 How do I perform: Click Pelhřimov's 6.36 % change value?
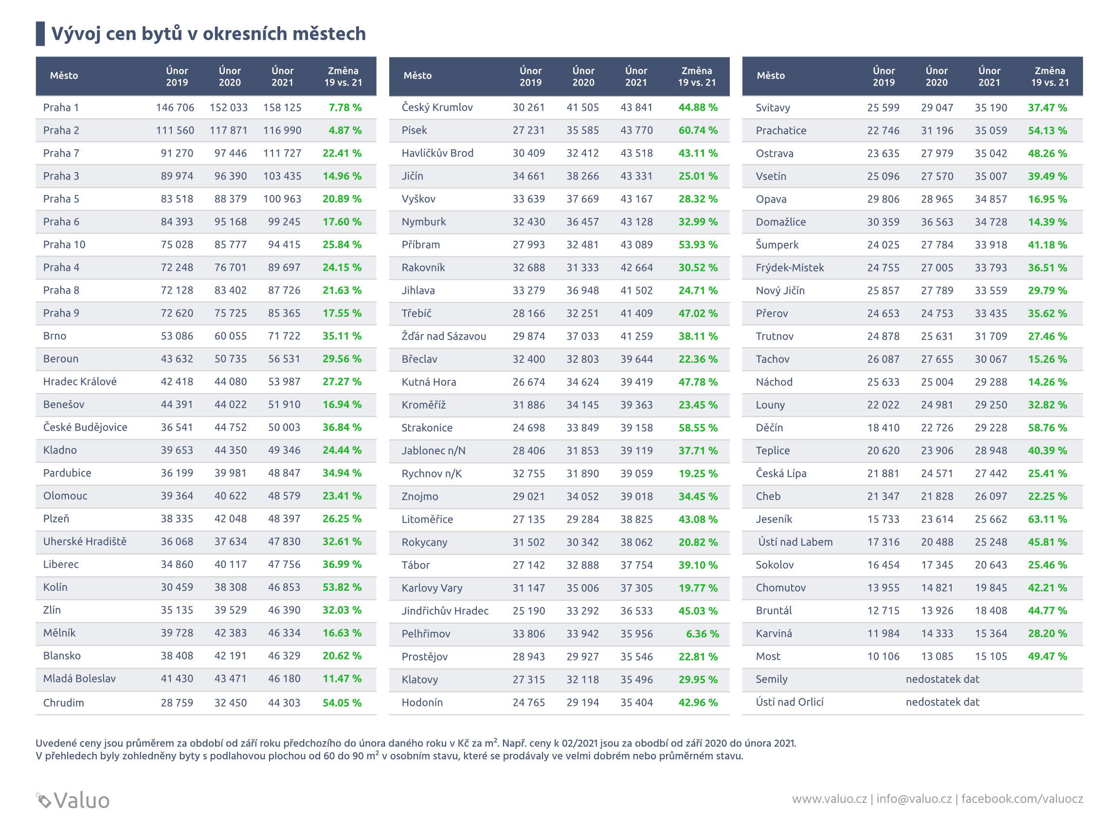[x=702, y=633]
